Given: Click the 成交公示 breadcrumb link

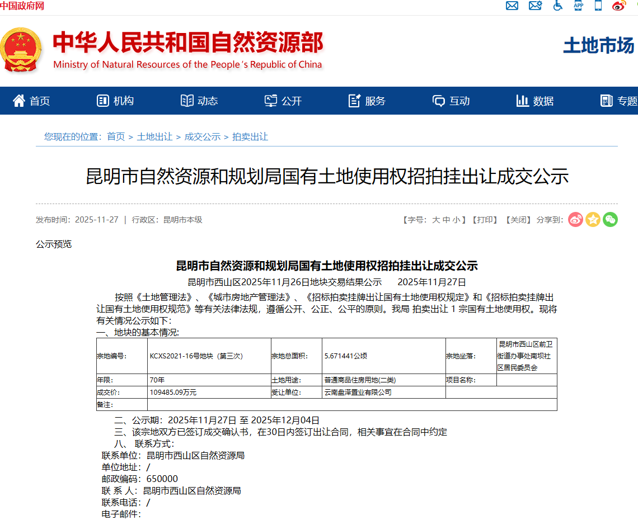Looking at the screenshot, I should click(x=202, y=136).
